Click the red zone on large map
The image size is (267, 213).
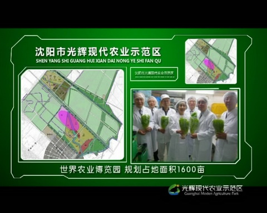click(x=86, y=145)
